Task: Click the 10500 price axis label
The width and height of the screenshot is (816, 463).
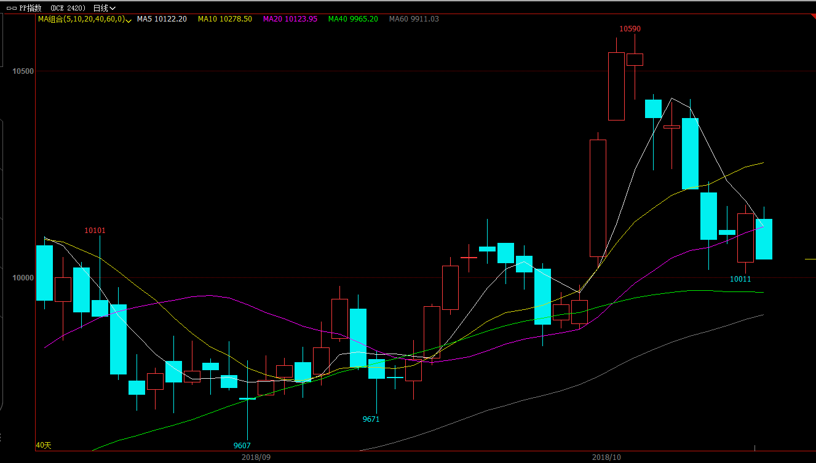Action: [23, 71]
